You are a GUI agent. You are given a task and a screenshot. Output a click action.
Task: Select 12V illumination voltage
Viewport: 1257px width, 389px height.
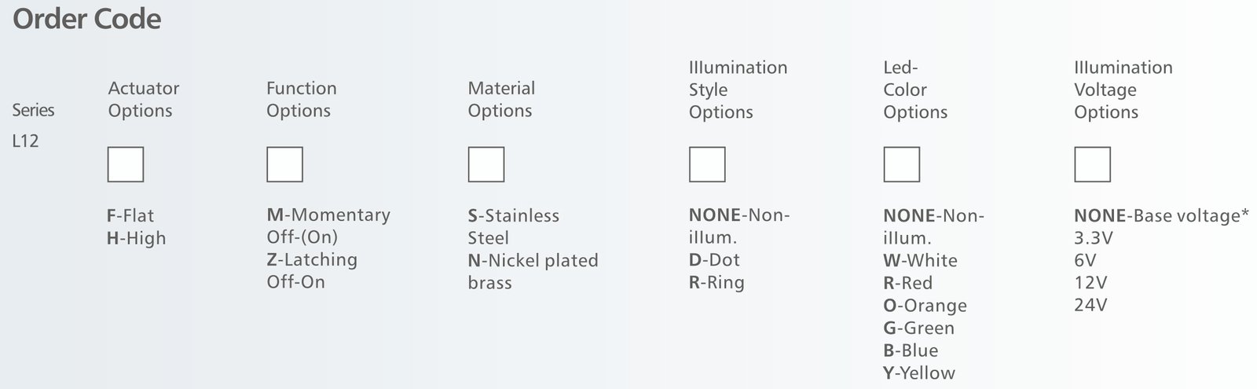tap(1090, 283)
